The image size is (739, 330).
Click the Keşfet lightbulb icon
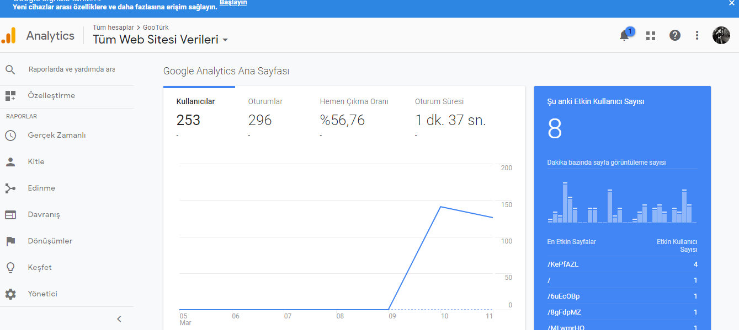click(10, 268)
